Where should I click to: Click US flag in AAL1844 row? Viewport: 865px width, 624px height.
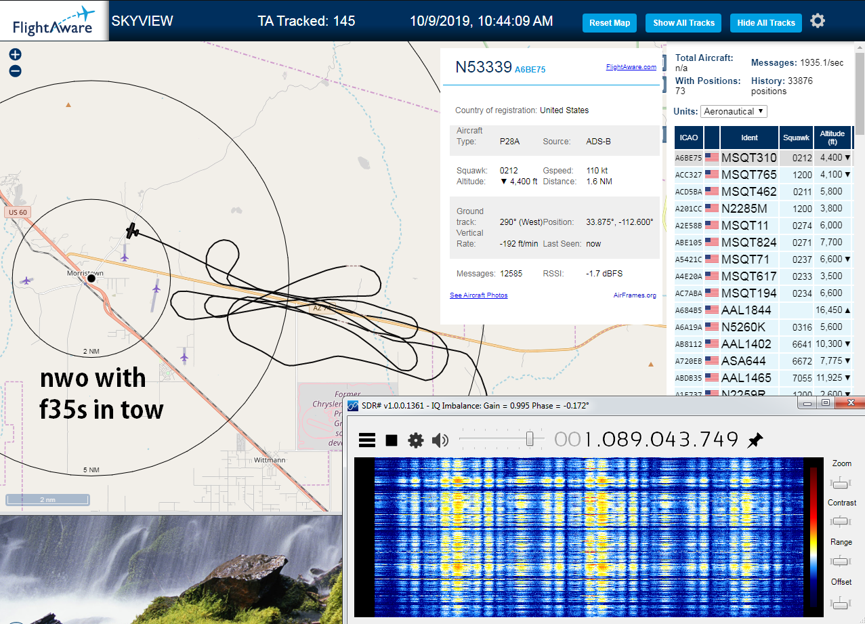[x=711, y=310]
